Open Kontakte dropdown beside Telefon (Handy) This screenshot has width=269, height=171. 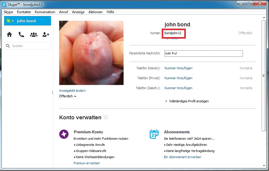(x=246, y=68)
